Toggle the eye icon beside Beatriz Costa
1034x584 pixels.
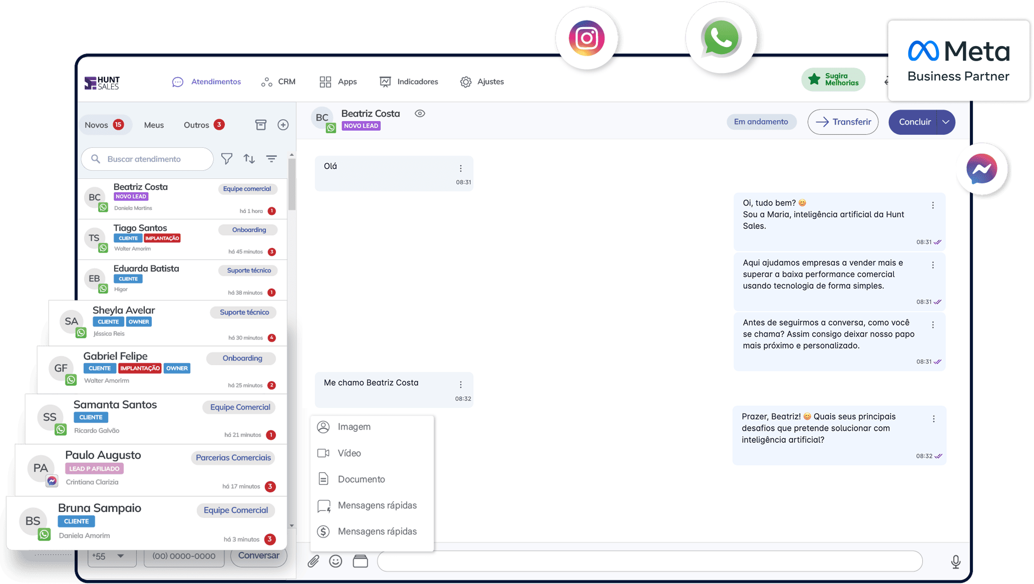(x=420, y=114)
